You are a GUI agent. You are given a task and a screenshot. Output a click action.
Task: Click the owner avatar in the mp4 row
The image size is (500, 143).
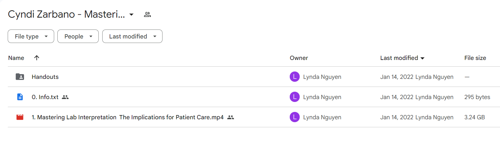coord(295,117)
